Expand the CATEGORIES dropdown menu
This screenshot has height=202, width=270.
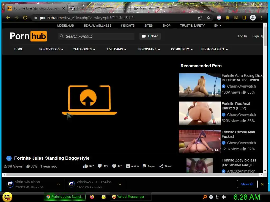(x=84, y=49)
